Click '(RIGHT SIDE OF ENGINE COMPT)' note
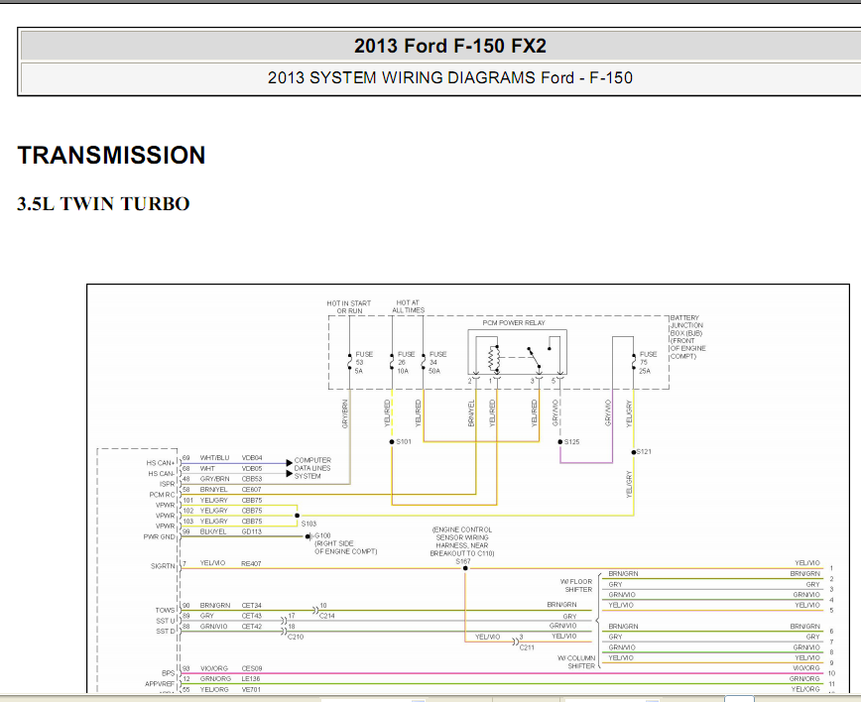Viewport: 861px width, 702px height. click(x=346, y=547)
